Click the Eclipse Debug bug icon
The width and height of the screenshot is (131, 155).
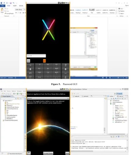pos(14,94)
